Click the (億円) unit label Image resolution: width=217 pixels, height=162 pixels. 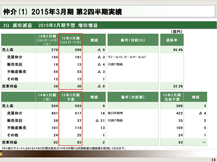pos(177,32)
